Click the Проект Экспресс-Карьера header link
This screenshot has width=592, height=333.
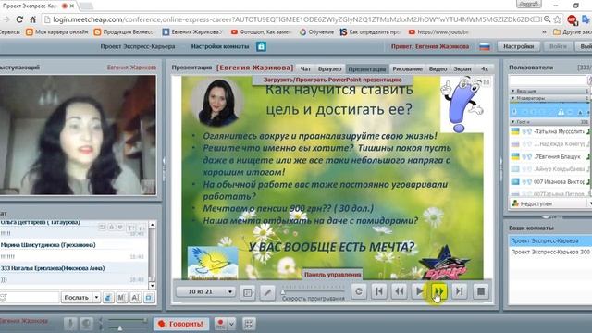[138, 46]
